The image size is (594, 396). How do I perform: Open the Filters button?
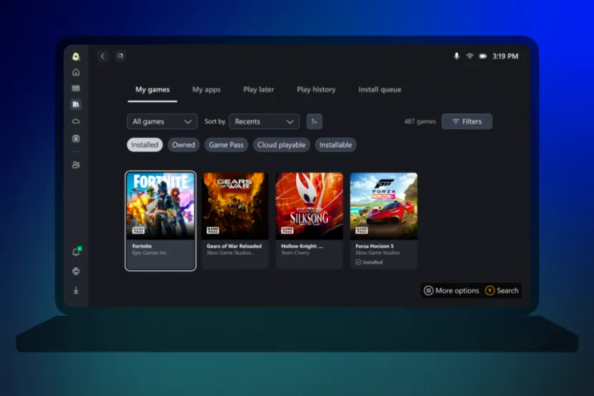tap(466, 122)
